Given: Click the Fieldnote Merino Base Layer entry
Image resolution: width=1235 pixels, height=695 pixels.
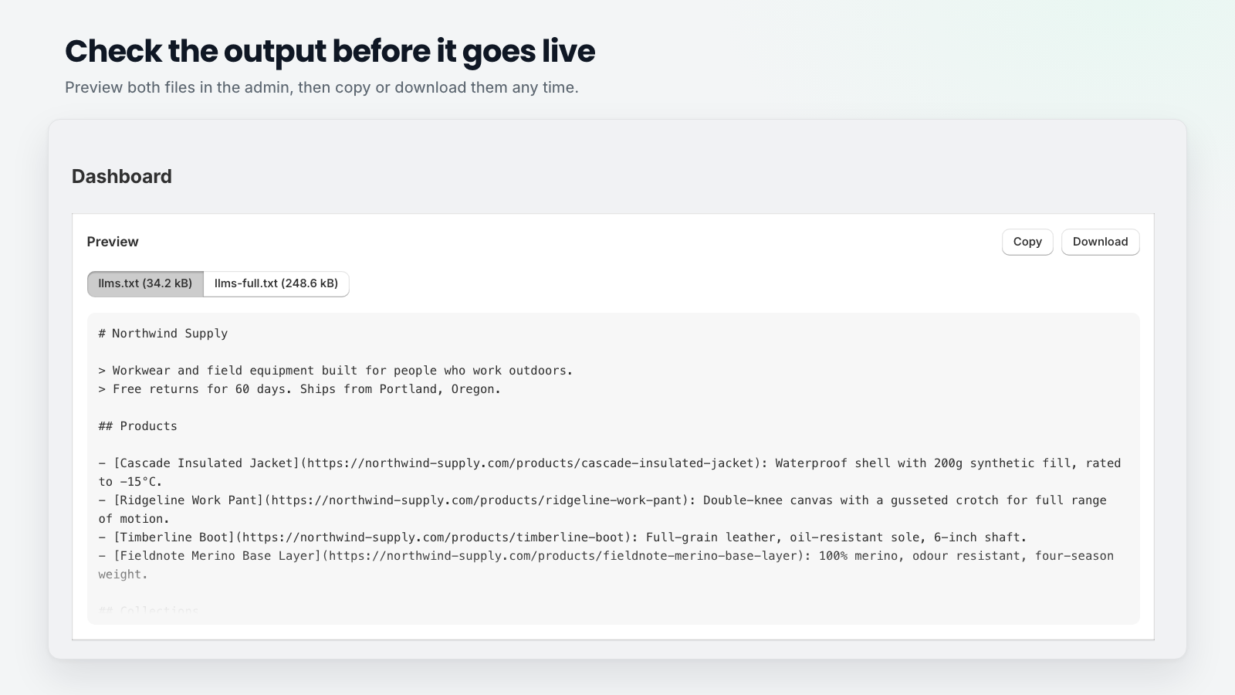Looking at the screenshot, I should point(606,565).
